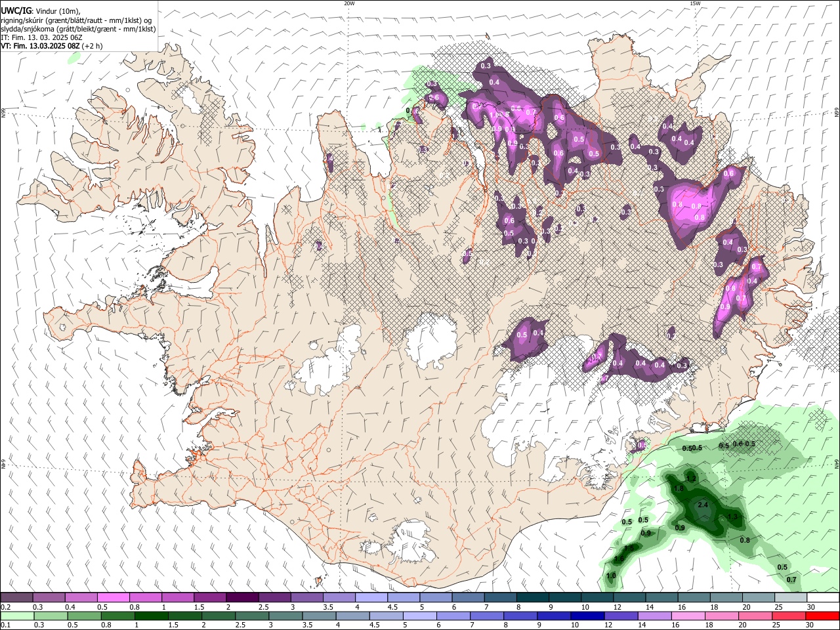Click the 'rigning/skúrir' legend description line

click(x=76, y=20)
